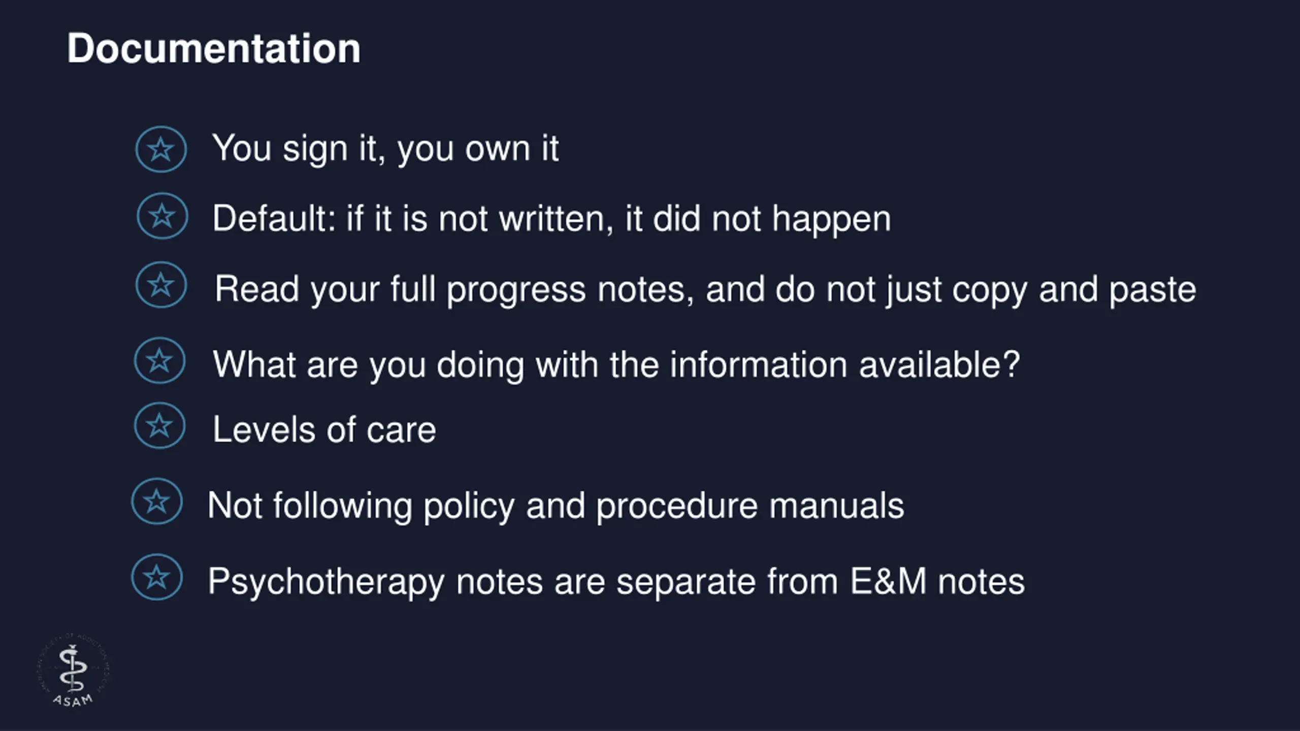Click the text 'You sign it, you own it'
1300x731 pixels.
coord(385,148)
